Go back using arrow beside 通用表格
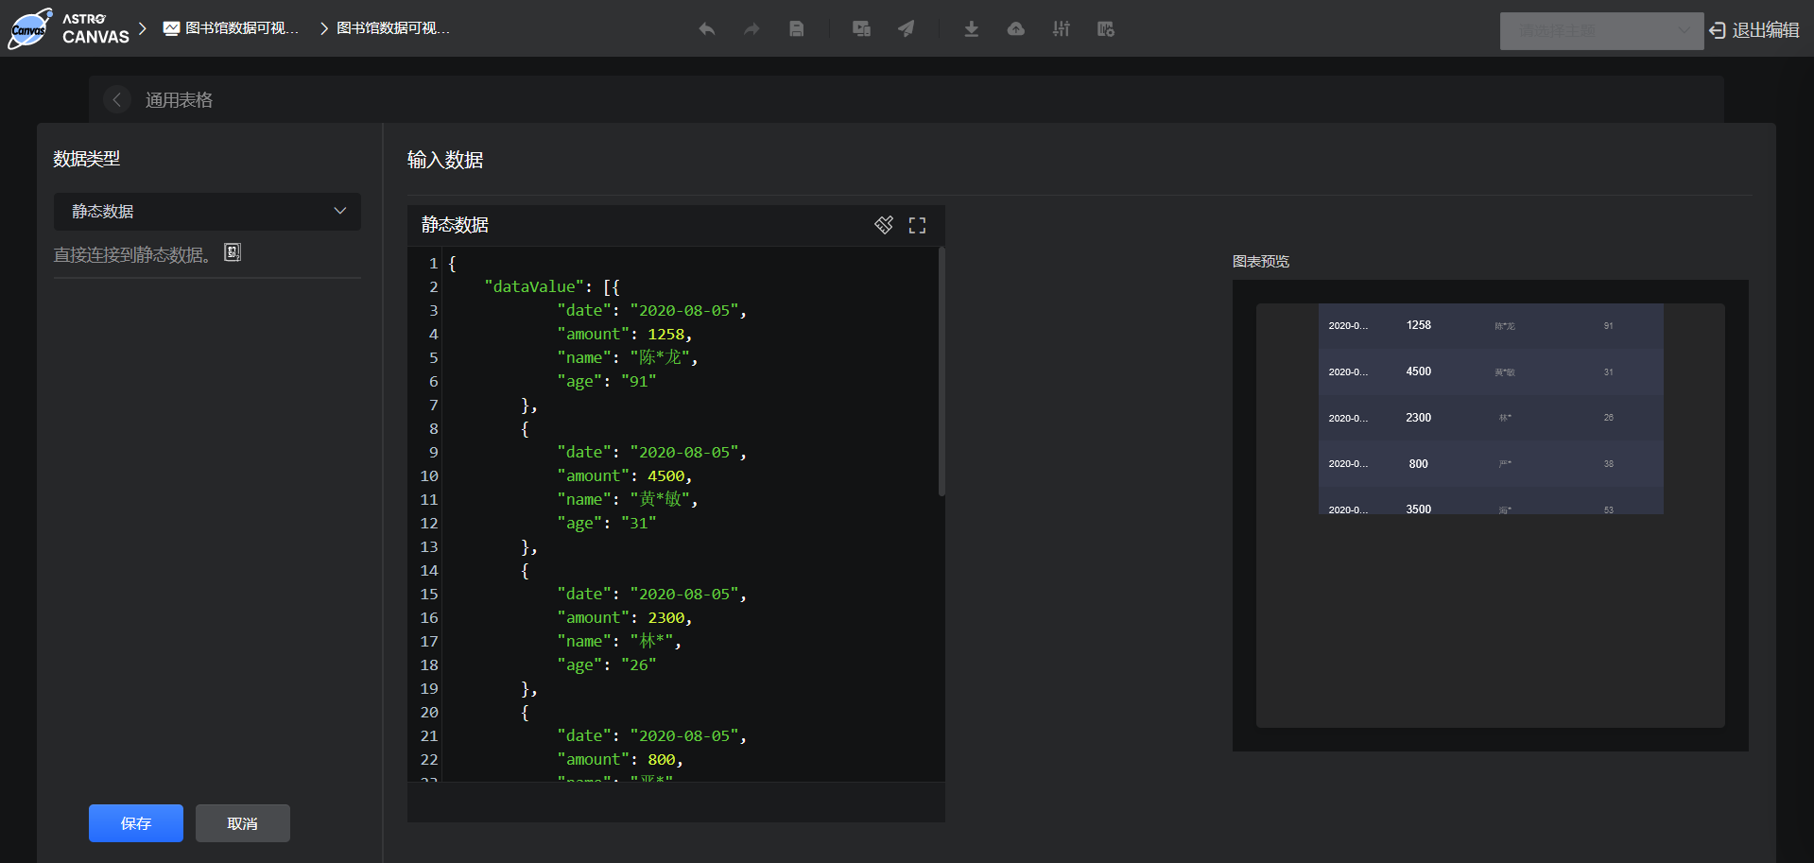The width and height of the screenshot is (1814, 863). tap(117, 99)
